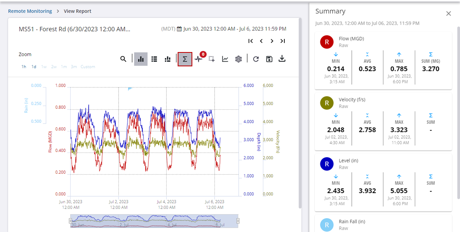Click the chart navigator overview strip
The width and height of the screenshot is (460, 232).
tap(154, 221)
